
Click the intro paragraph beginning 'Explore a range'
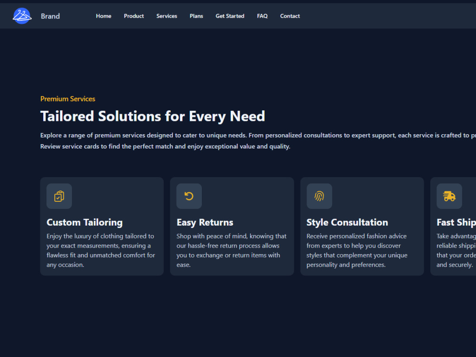(258, 141)
